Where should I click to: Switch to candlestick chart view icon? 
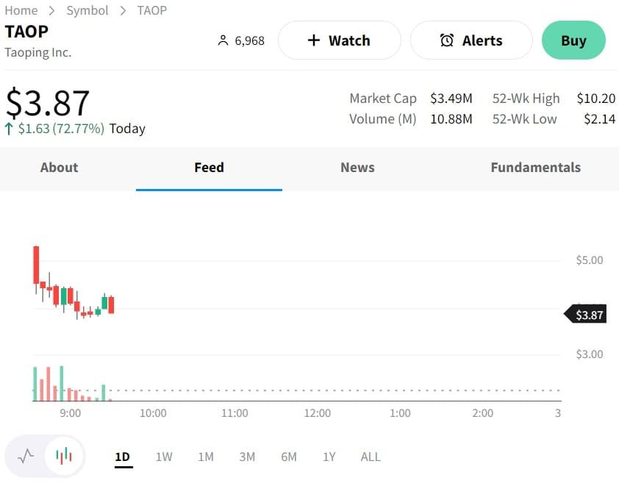point(64,457)
